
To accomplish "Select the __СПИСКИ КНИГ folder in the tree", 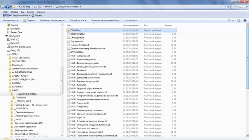I will pyautogui.click(x=23, y=101).
